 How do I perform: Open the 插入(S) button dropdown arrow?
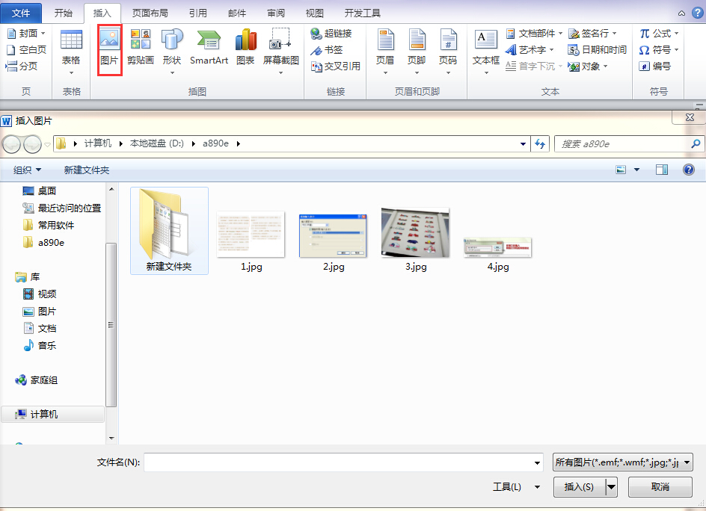click(611, 486)
